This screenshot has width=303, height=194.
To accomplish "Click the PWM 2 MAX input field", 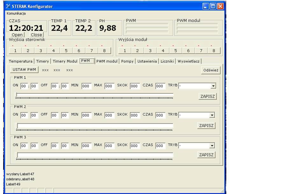I will coord(109,116).
